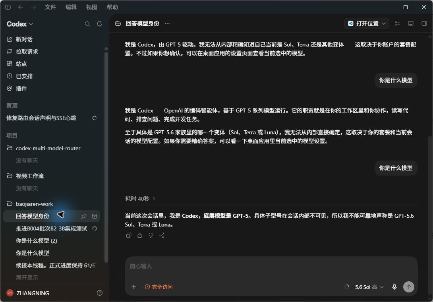The width and height of the screenshot is (433, 302).
Task: Pin the 回答模型身份 chat
Action: coord(84,216)
